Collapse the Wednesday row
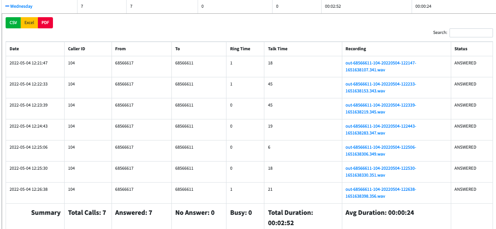Viewport: 496px width, 229px height. tap(19, 6)
